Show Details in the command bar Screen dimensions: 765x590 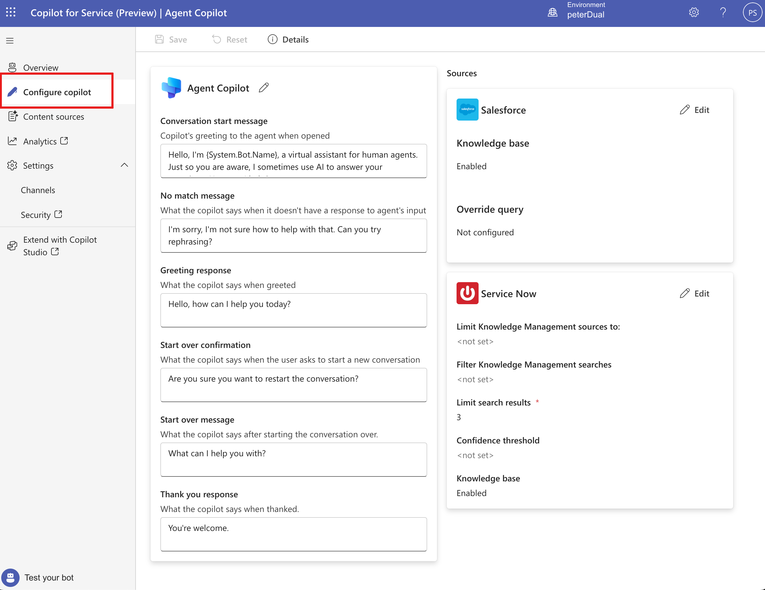(x=288, y=39)
